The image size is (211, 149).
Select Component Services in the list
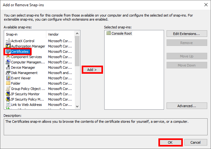(26, 57)
